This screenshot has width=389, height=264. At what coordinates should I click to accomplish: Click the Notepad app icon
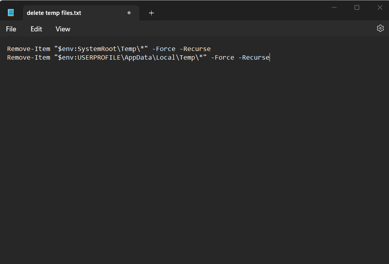click(x=11, y=13)
